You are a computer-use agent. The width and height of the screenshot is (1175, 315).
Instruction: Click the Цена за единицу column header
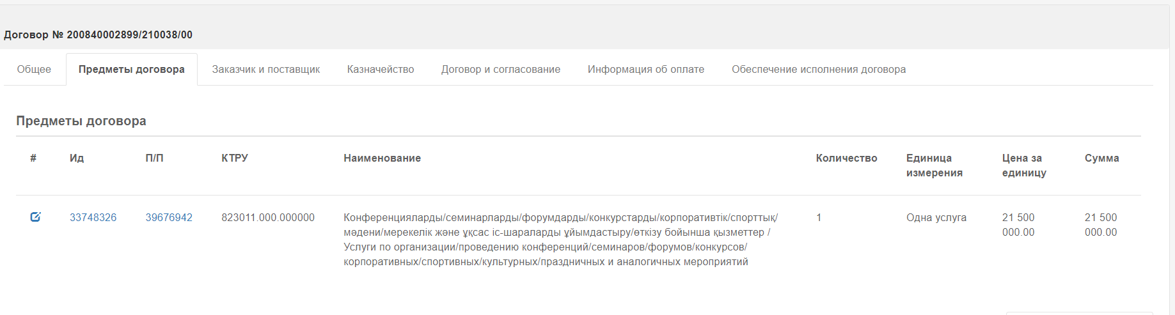pos(1024,165)
